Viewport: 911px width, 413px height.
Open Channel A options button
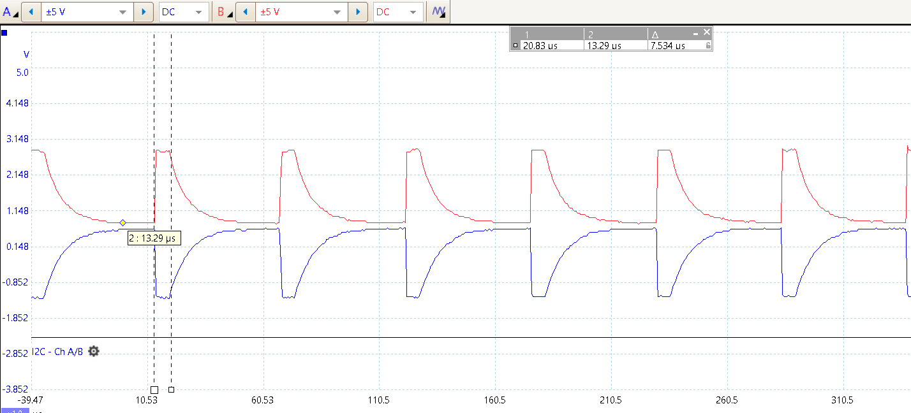click(x=10, y=11)
